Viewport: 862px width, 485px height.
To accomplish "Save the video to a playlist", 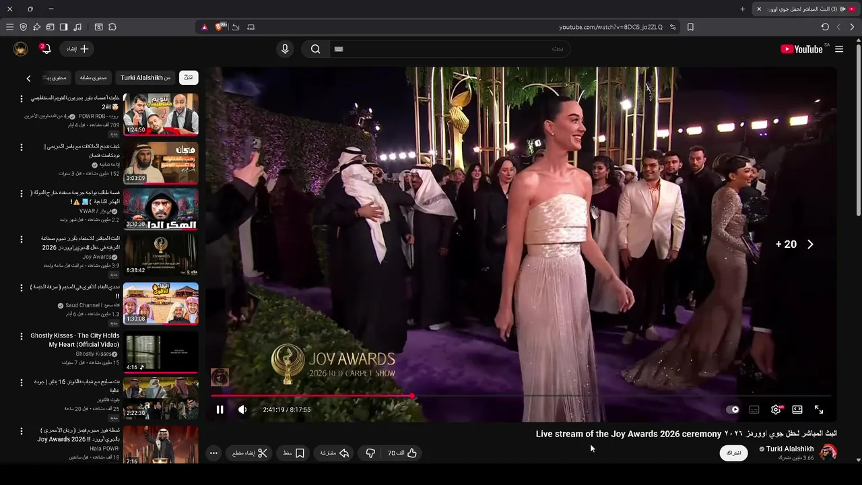I will tap(294, 453).
